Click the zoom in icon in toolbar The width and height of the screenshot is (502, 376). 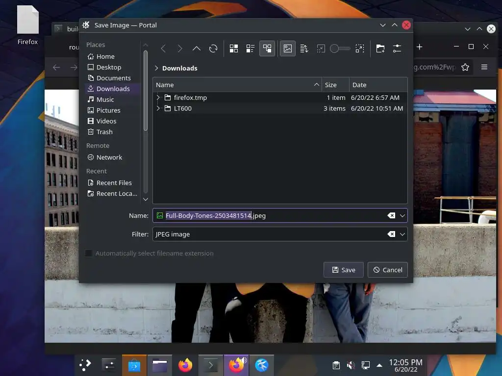click(360, 48)
